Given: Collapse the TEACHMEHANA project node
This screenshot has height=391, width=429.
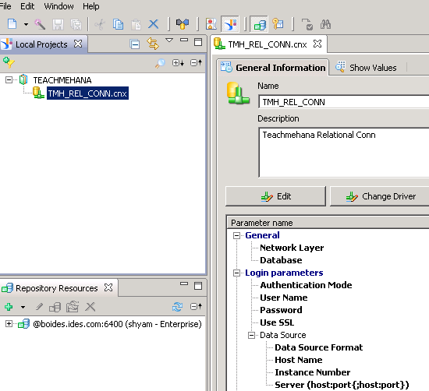Looking at the screenshot, I should 9,79.
